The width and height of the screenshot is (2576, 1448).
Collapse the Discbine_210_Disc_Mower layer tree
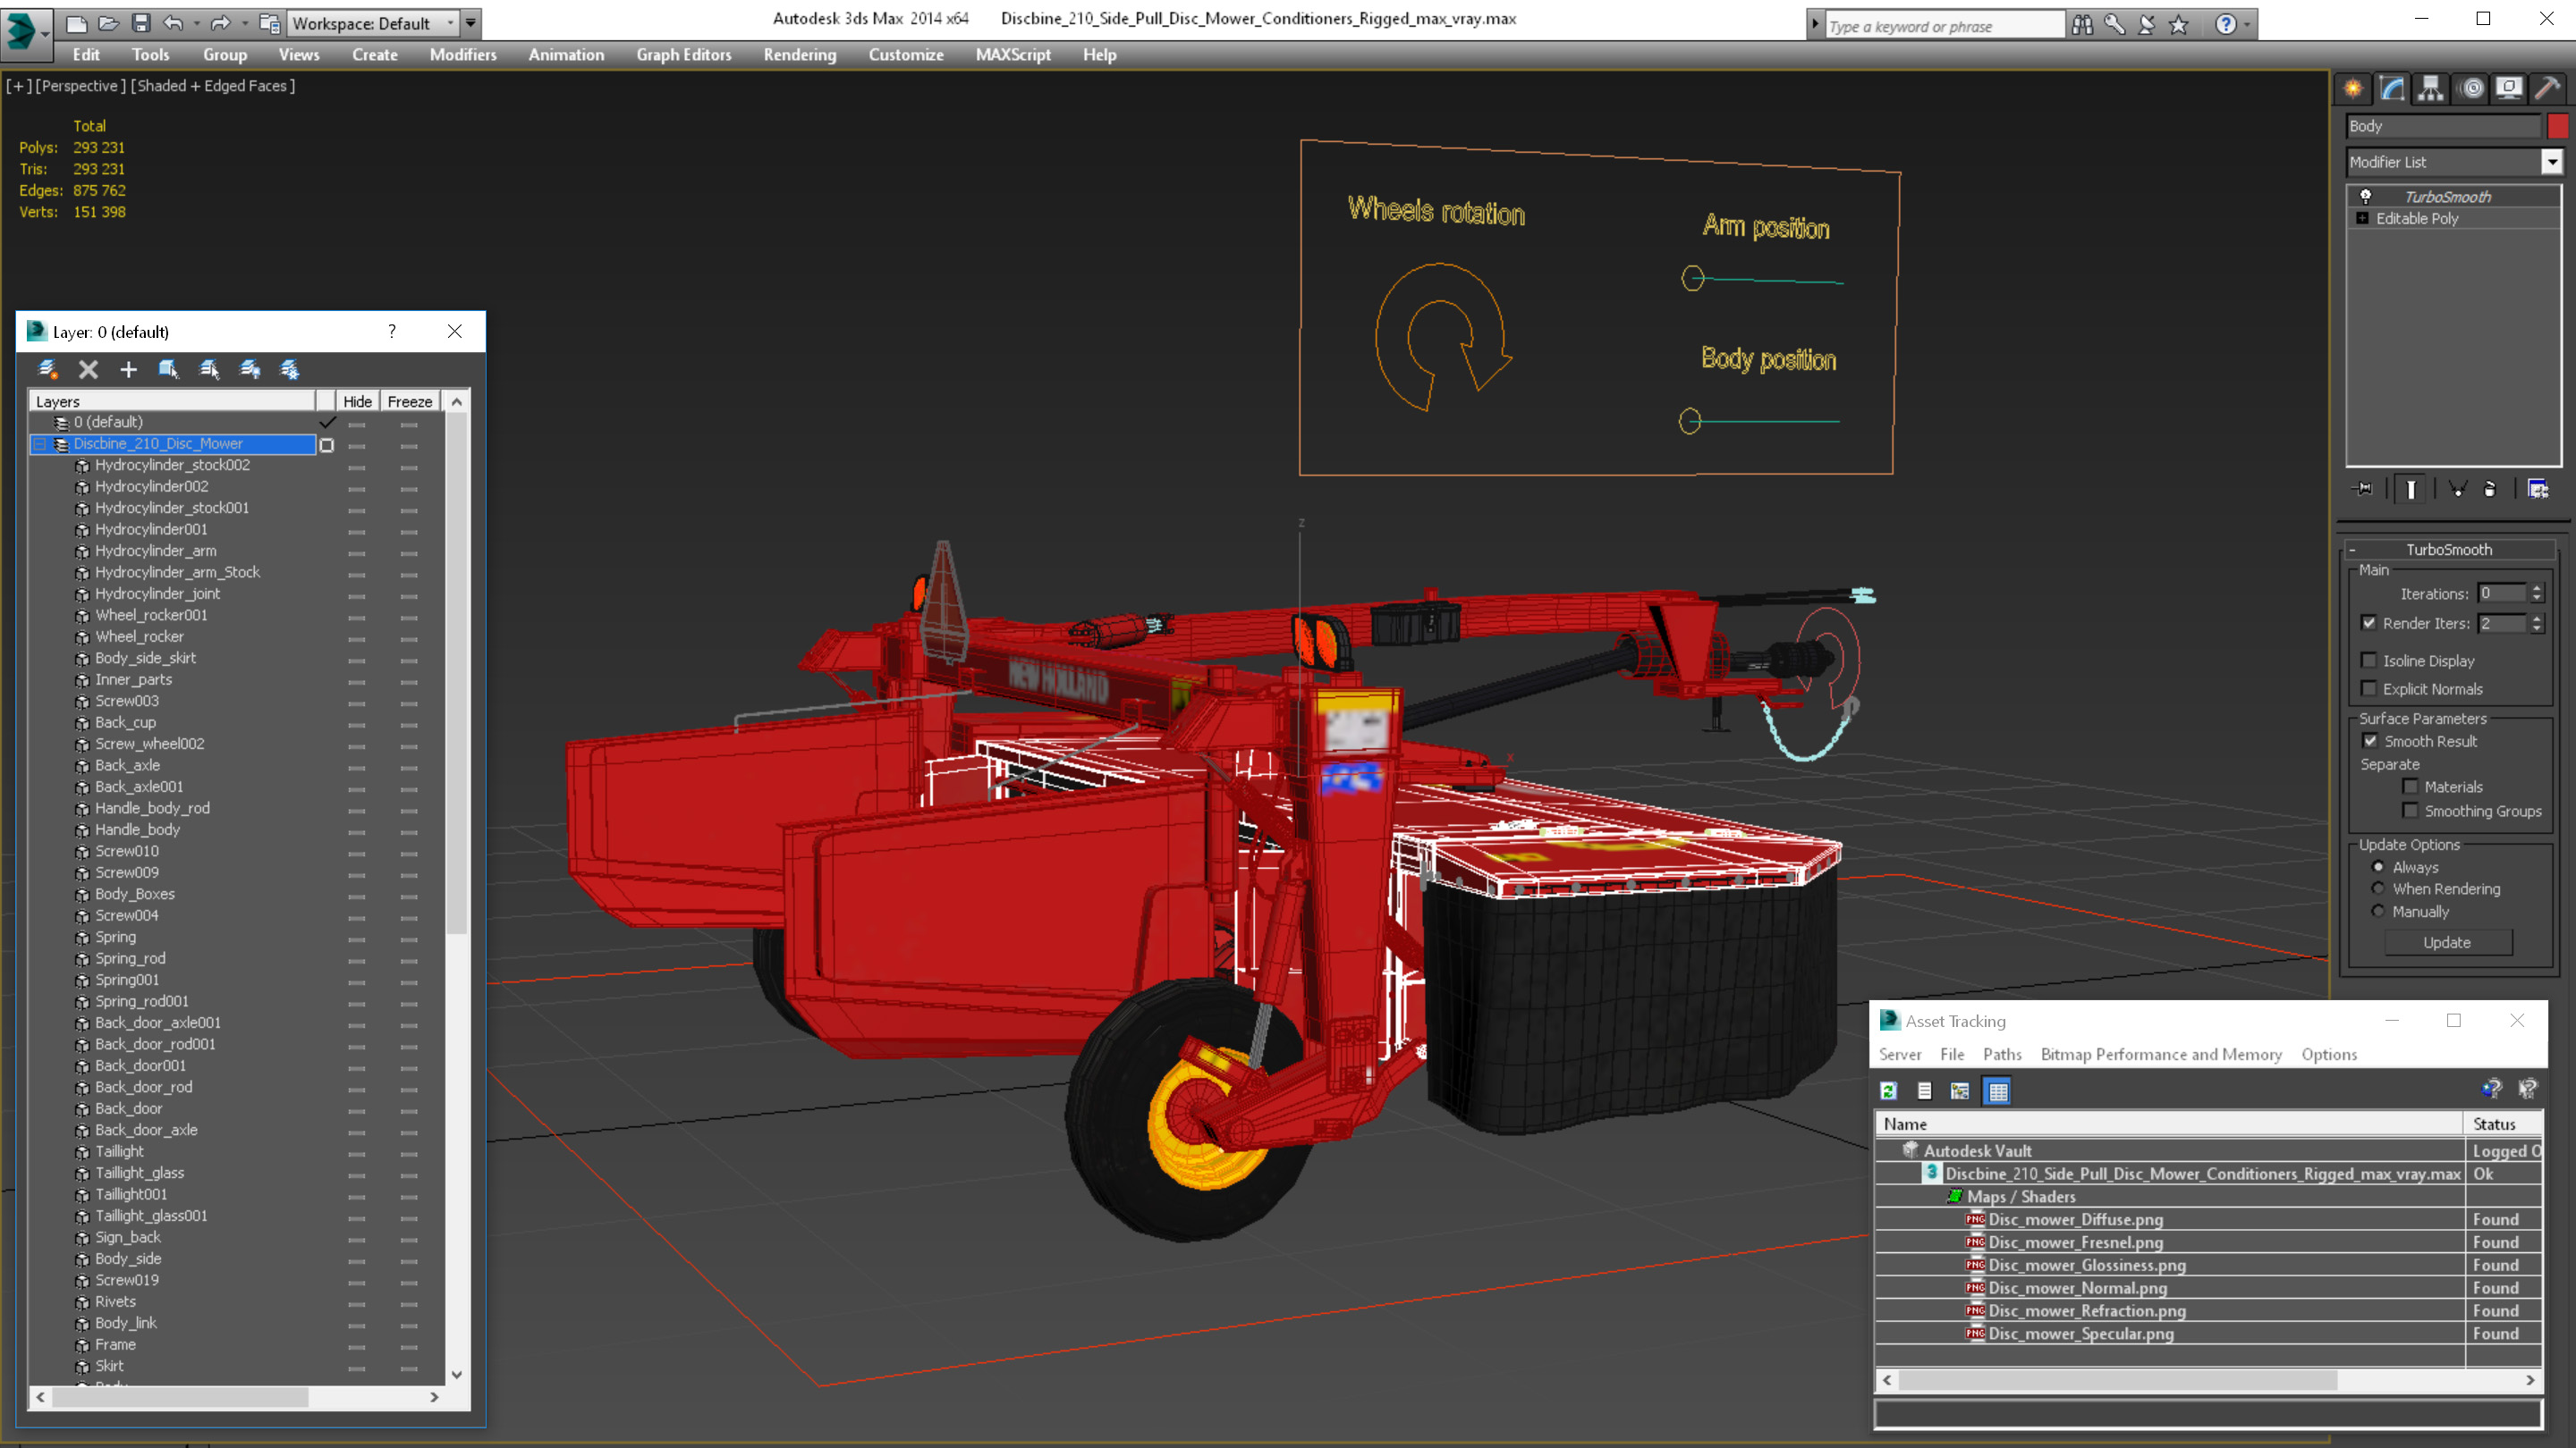pyautogui.click(x=40, y=445)
